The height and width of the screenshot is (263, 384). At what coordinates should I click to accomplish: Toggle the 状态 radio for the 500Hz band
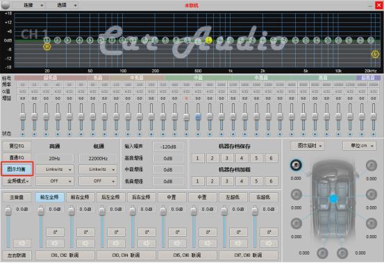coord(186,134)
